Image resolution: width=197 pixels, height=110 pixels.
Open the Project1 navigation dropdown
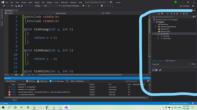[x=29, y=13]
